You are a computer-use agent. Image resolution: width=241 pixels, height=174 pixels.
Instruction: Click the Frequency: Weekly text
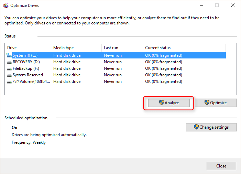point(29,142)
